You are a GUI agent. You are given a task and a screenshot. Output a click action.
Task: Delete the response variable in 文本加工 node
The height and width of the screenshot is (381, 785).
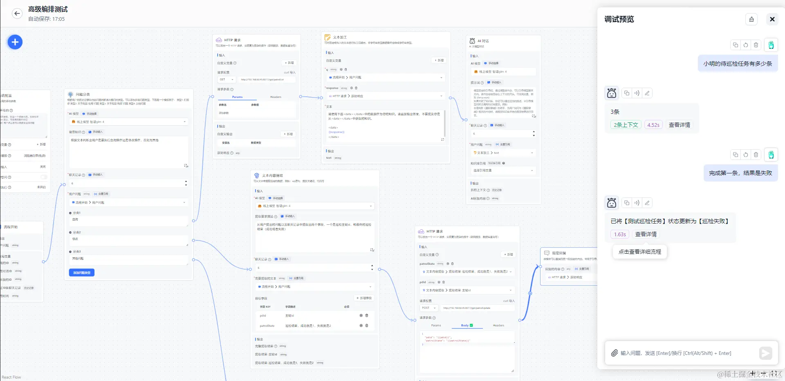[x=356, y=88]
